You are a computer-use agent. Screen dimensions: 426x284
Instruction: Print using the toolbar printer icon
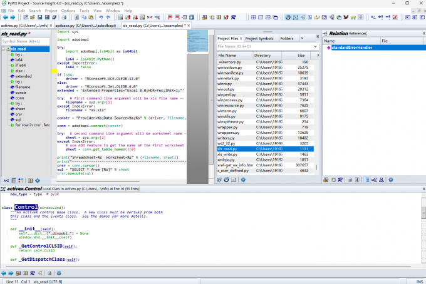64,18
